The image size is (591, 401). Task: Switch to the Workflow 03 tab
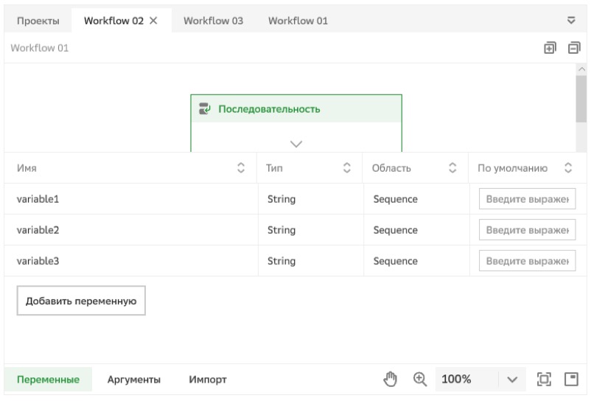click(213, 21)
